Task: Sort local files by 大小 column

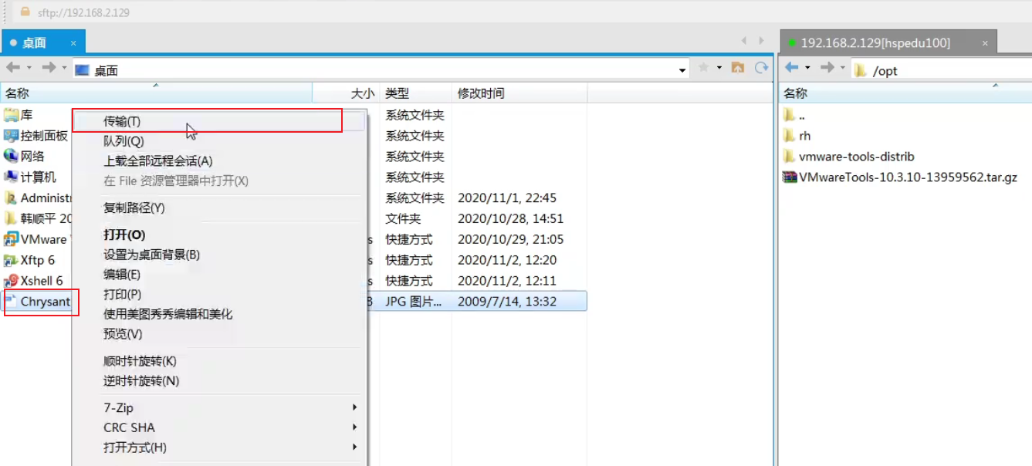Action: click(x=346, y=93)
